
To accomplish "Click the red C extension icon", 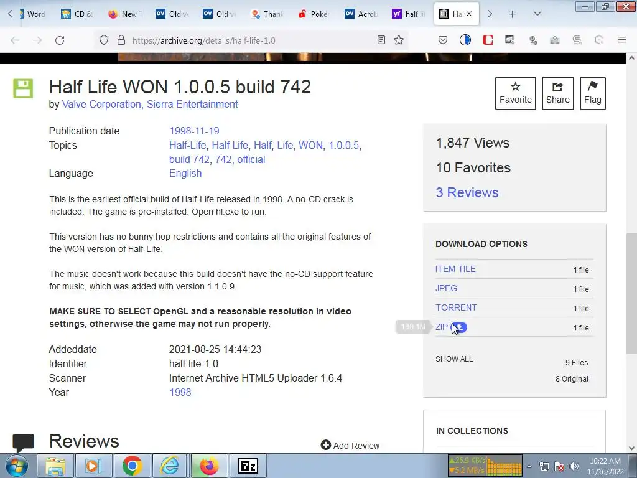I will [x=488, y=40].
